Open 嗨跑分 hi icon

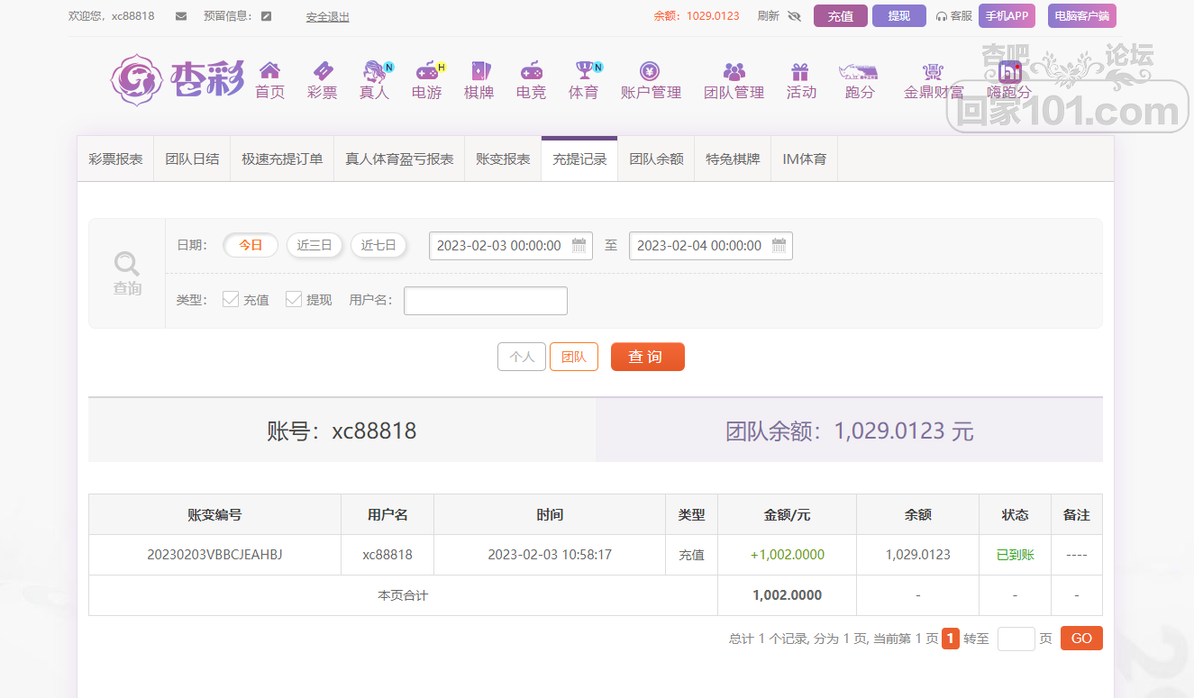point(1009,71)
